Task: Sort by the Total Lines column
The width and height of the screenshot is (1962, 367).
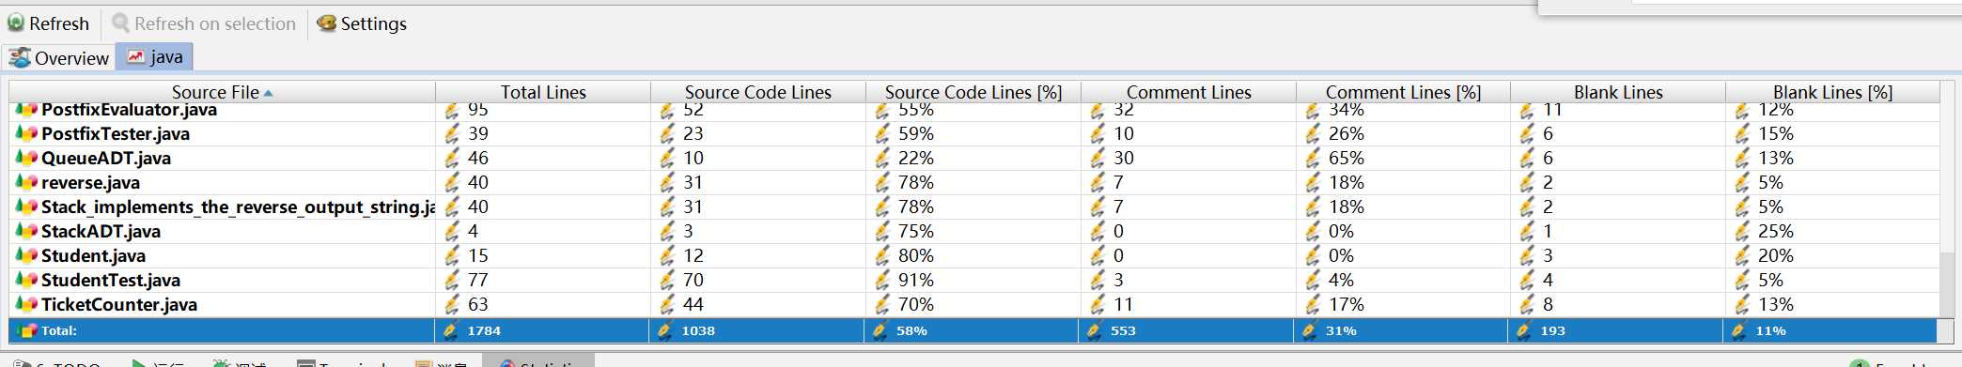Action: (543, 92)
